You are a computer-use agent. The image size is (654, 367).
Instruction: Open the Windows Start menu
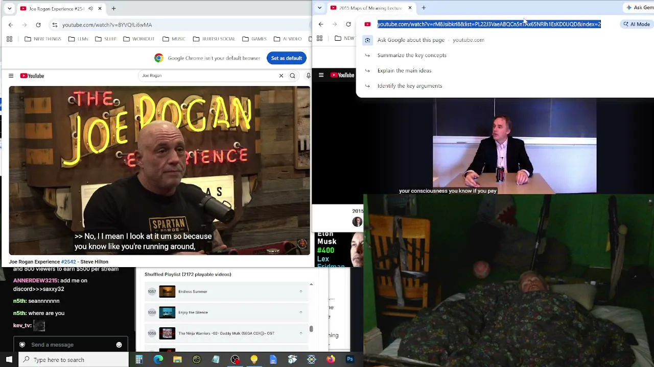9,360
